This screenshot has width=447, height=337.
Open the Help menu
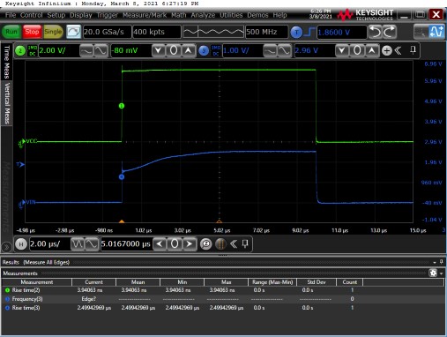pos(279,15)
